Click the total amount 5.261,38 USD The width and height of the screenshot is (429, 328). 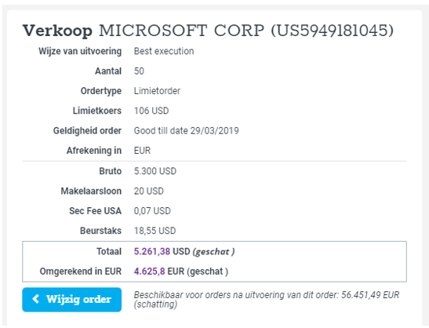(x=162, y=251)
